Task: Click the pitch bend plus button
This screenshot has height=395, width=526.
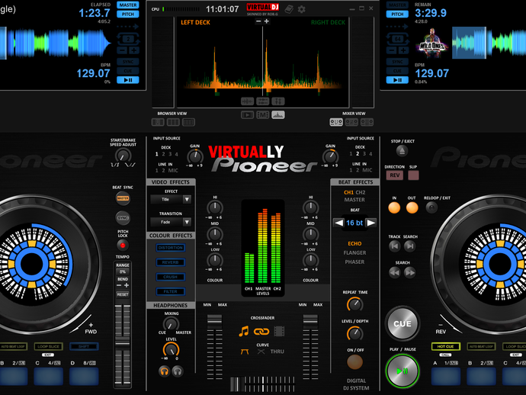Action: [127, 285]
